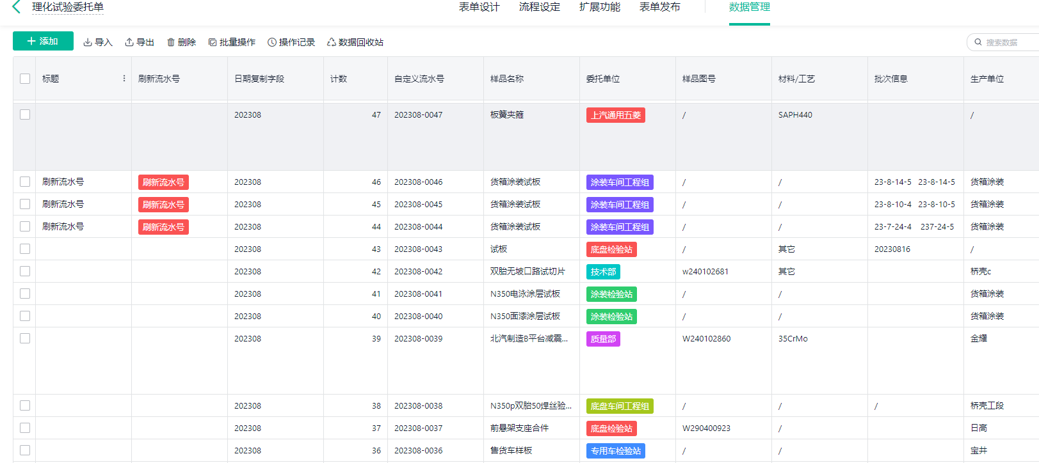The image size is (1039, 463).
Task: Switch to 表单设计 tab
Action: [x=479, y=7]
